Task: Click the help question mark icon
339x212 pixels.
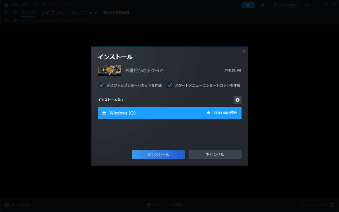Action: [x=275, y=5]
